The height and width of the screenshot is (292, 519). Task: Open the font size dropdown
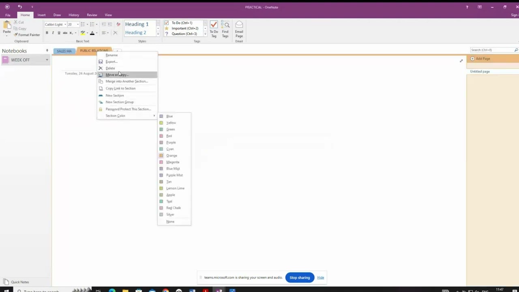coord(77,24)
